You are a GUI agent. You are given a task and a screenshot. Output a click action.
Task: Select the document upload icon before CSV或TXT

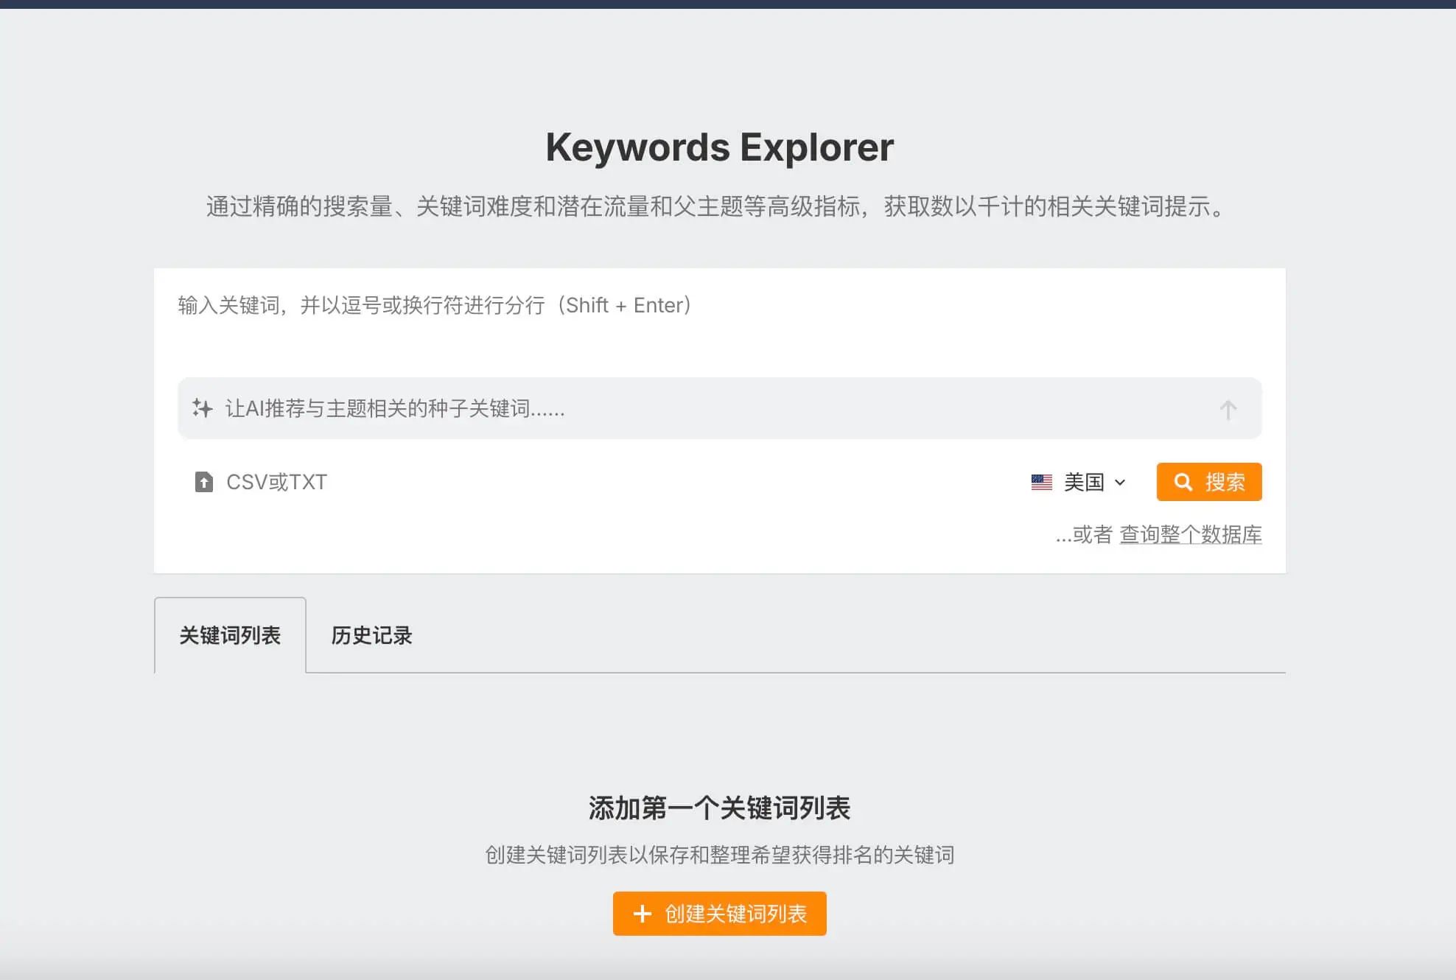tap(203, 482)
